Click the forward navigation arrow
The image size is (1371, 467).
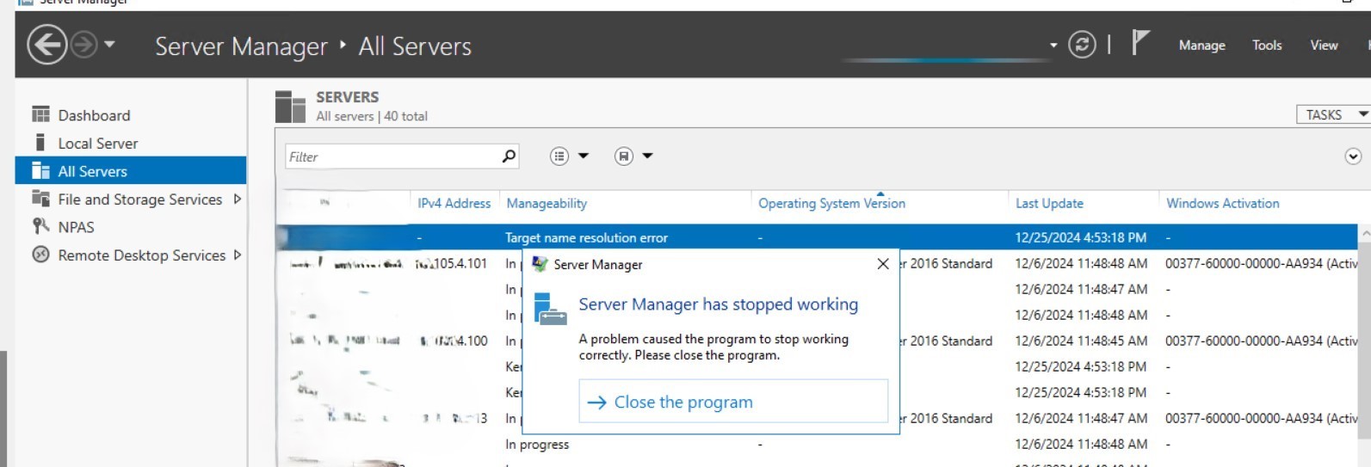click(83, 45)
